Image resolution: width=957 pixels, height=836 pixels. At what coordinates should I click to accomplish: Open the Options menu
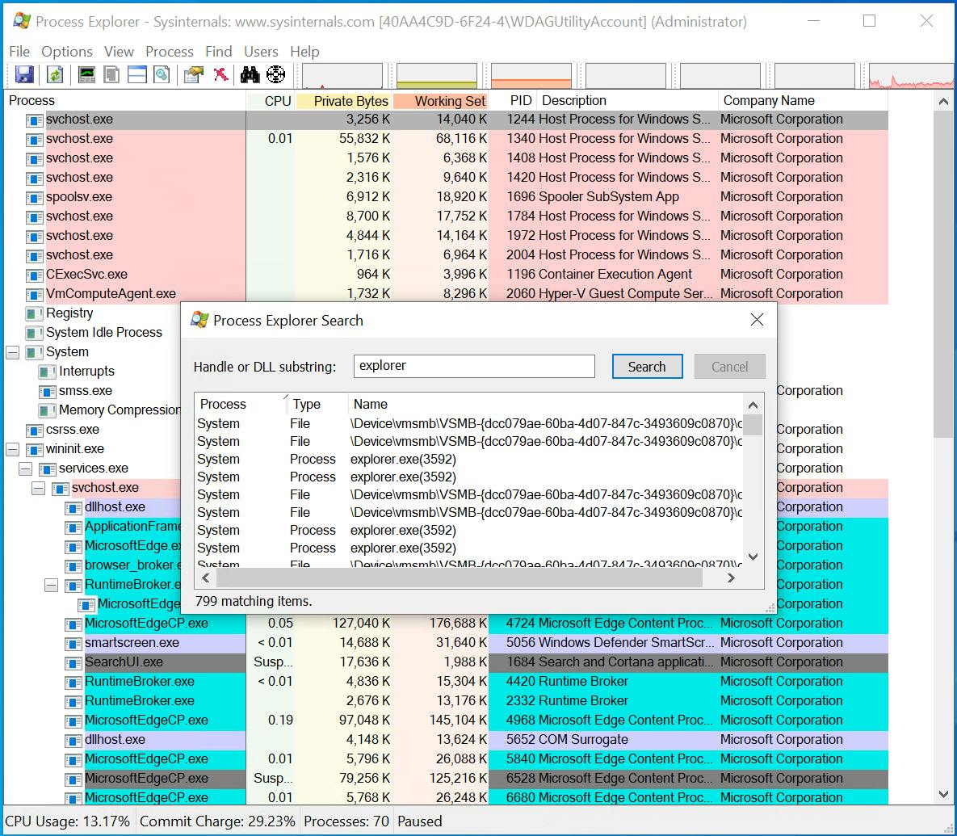(66, 52)
